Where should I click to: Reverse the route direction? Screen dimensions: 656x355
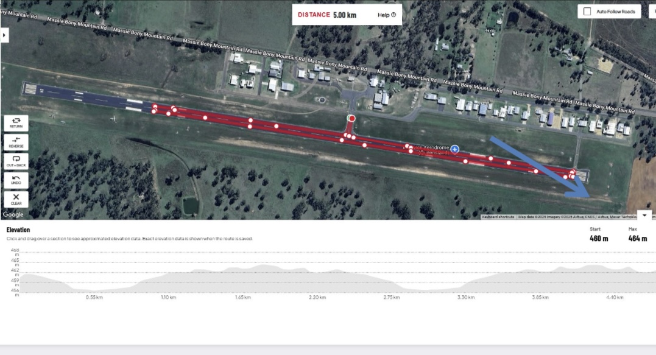pyautogui.click(x=16, y=142)
